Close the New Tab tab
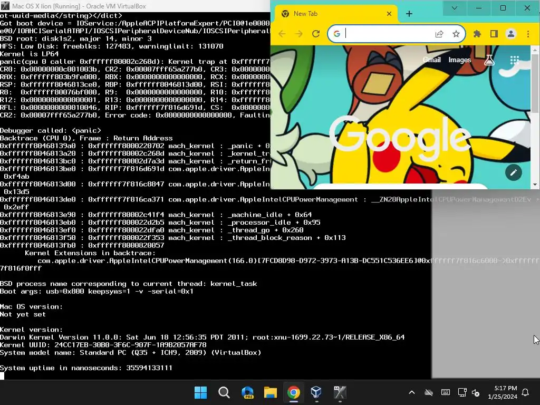 click(x=389, y=14)
